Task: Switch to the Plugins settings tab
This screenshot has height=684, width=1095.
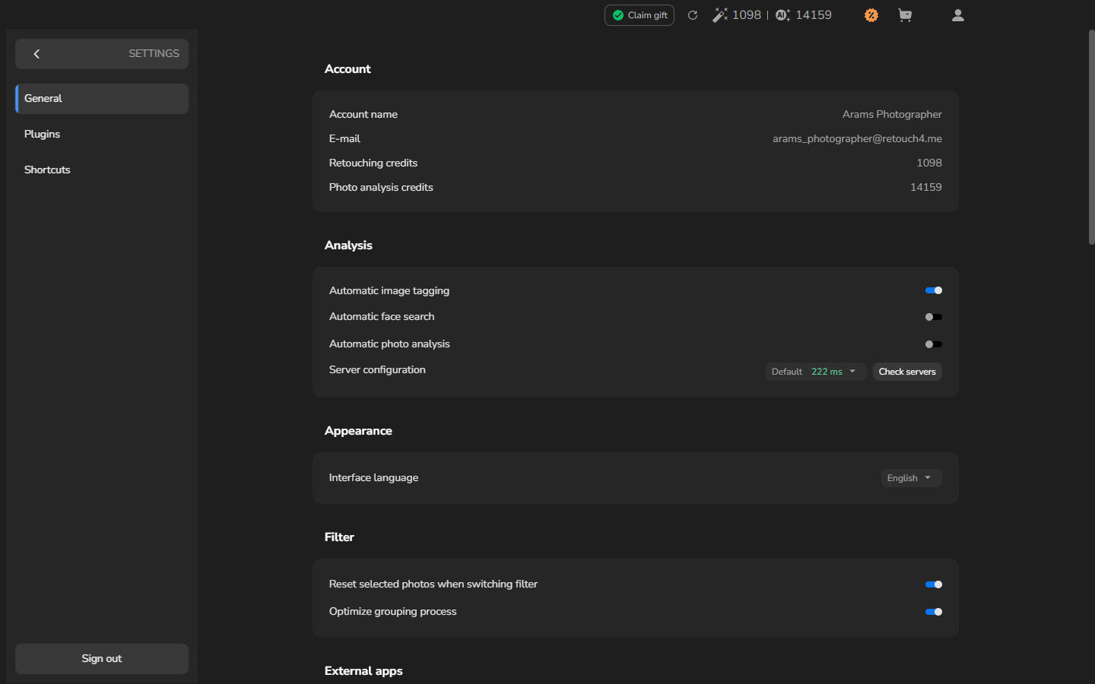Action: click(102, 135)
